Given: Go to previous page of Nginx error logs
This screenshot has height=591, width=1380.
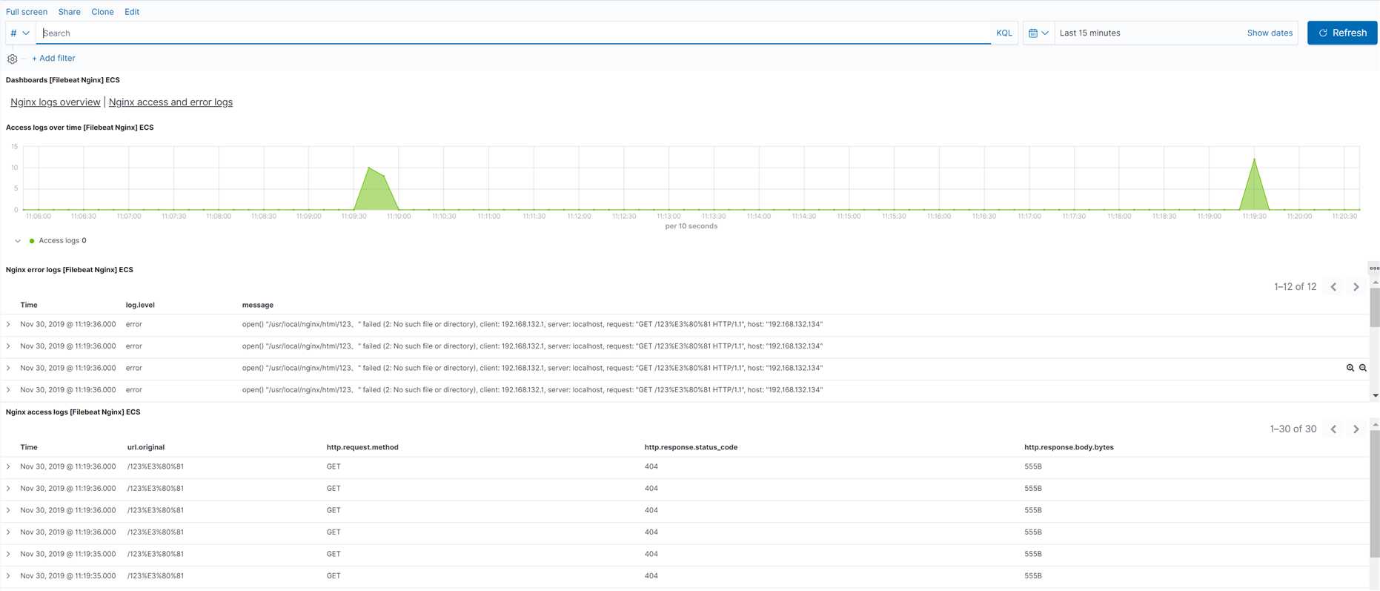Looking at the screenshot, I should (1333, 287).
